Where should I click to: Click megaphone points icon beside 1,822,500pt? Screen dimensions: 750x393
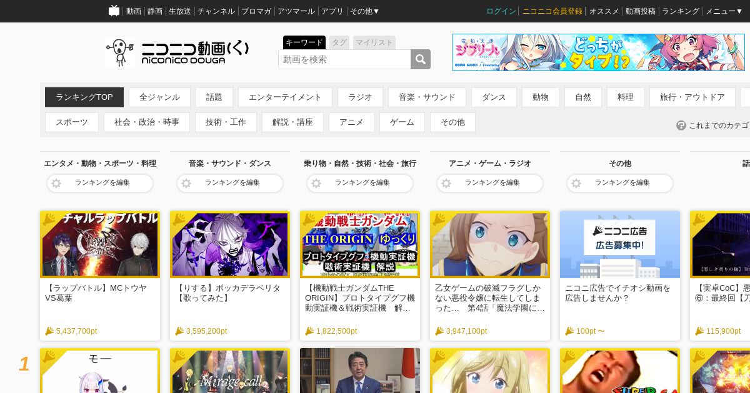click(309, 331)
